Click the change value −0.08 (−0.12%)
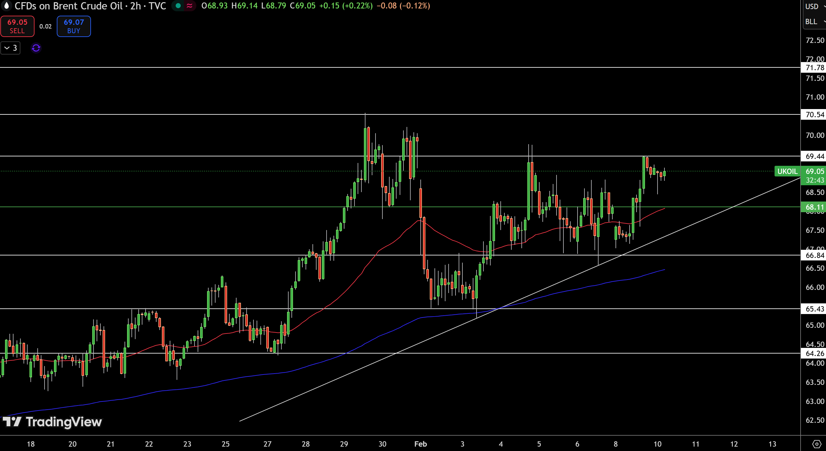The width and height of the screenshot is (826, 451). [x=403, y=6]
